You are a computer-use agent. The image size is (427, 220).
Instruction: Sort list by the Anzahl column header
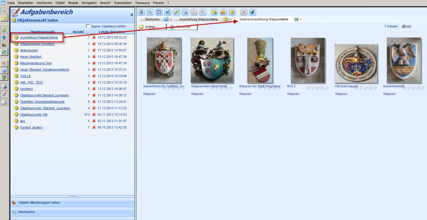pyautogui.click(x=78, y=32)
